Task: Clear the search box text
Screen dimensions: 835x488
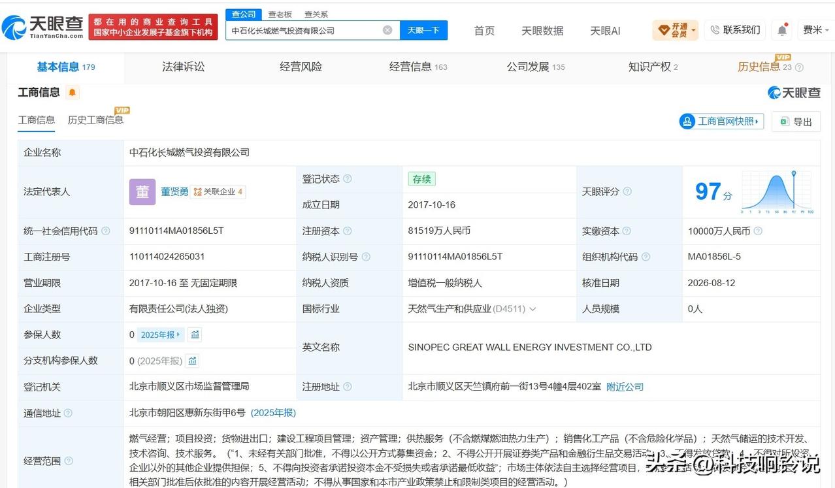Action: pos(387,30)
